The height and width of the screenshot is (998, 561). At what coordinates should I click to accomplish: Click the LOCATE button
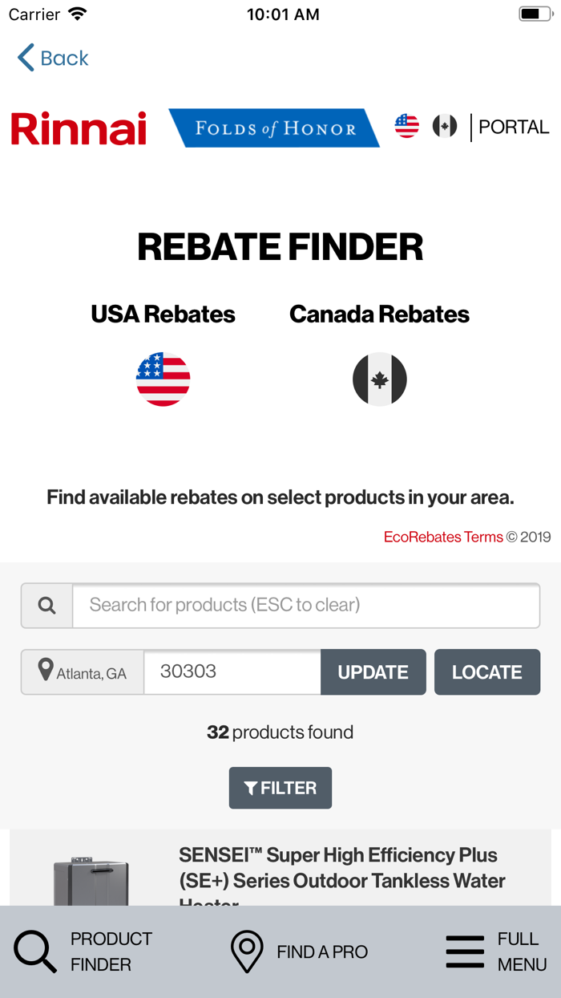click(x=486, y=671)
